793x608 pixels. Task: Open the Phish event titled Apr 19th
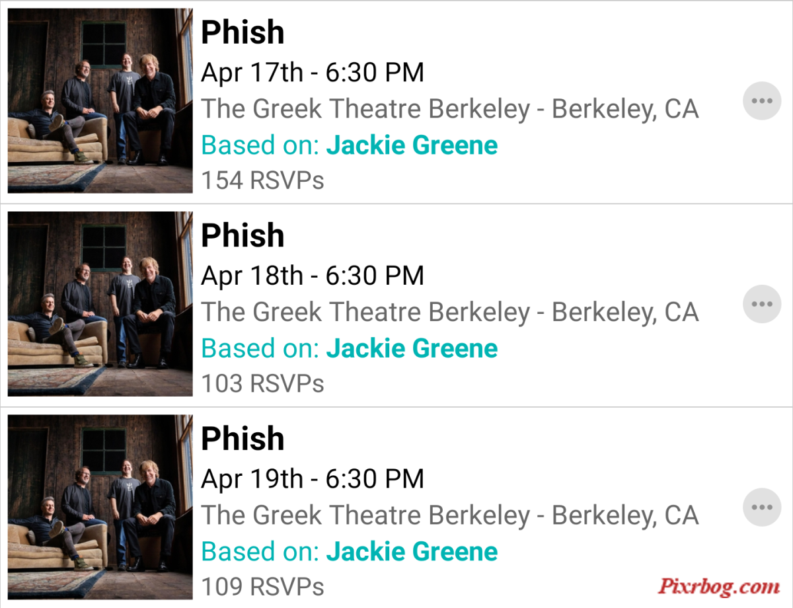tap(243, 438)
